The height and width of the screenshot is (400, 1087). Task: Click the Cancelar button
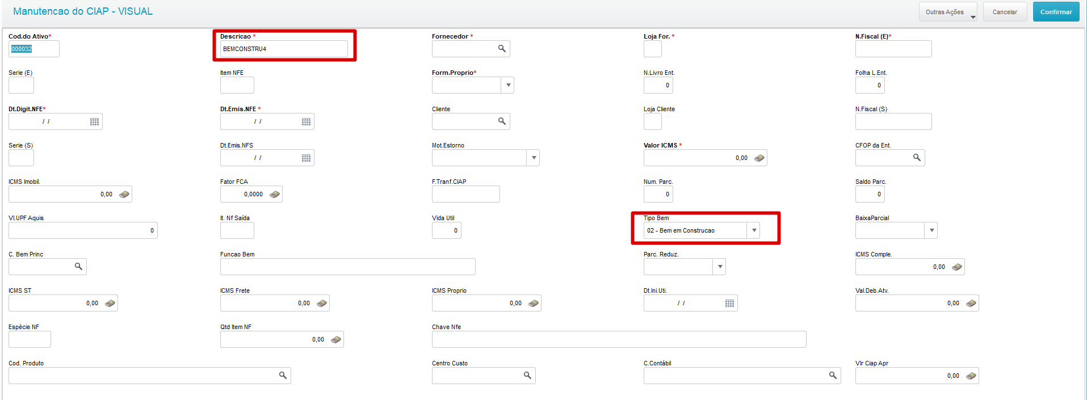(x=1005, y=12)
